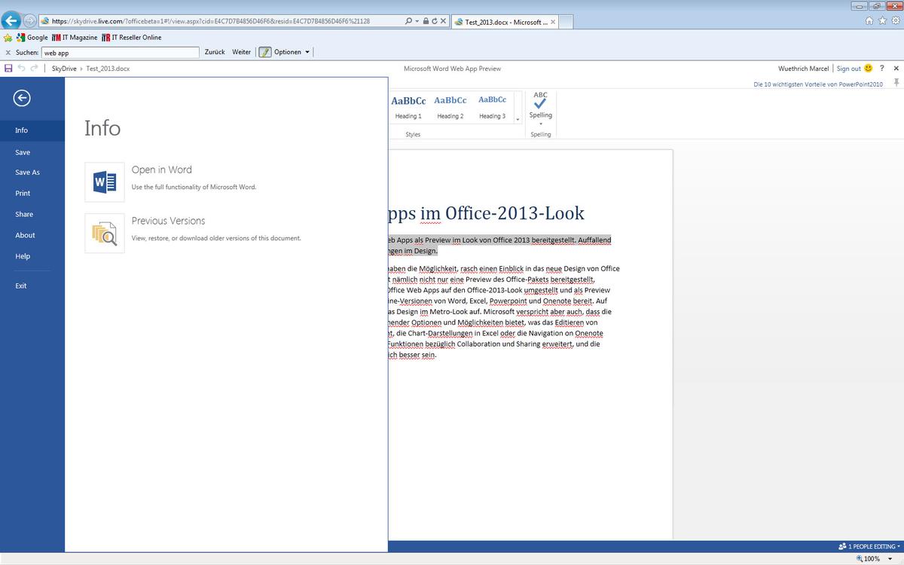904x565 pixels.
Task: Click the Word icon next to Open in Word
Action: coord(105,182)
